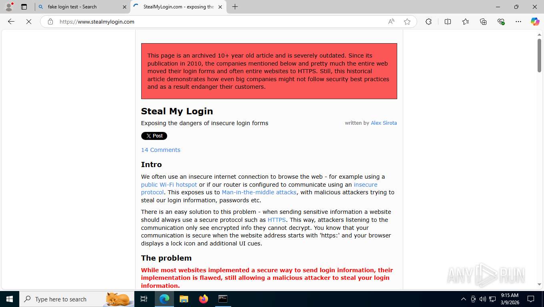Open Settings and more ellipsis menu
Viewport: 544px width, 307px height.
tap(518, 22)
